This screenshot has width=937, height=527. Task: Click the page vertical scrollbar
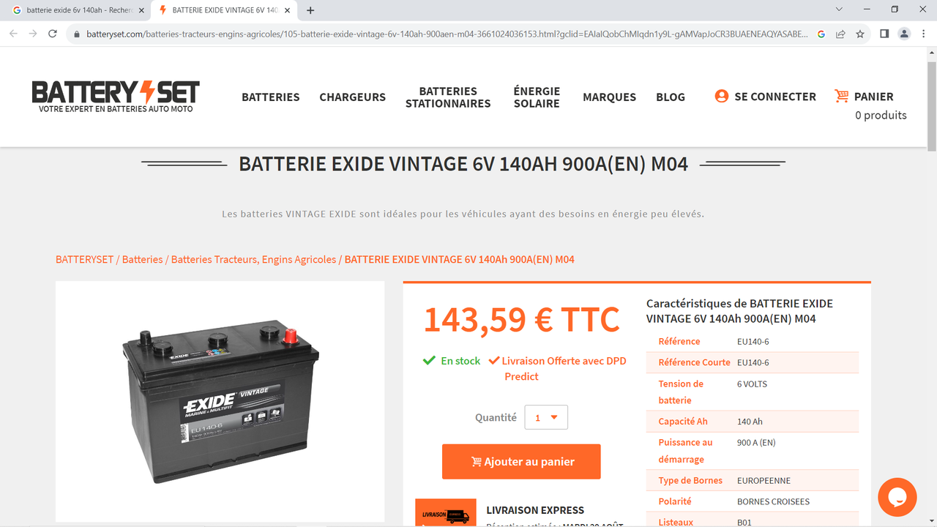931,285
